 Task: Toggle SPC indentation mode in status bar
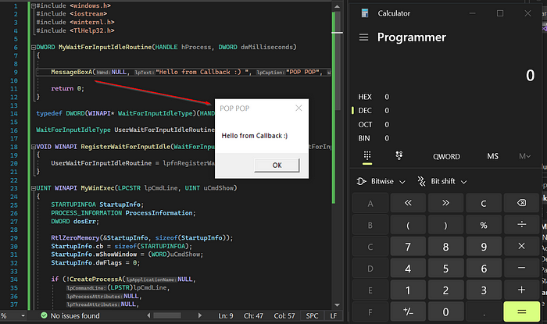tap(312, 315)
